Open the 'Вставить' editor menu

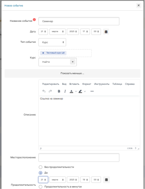tap(74, 84)
